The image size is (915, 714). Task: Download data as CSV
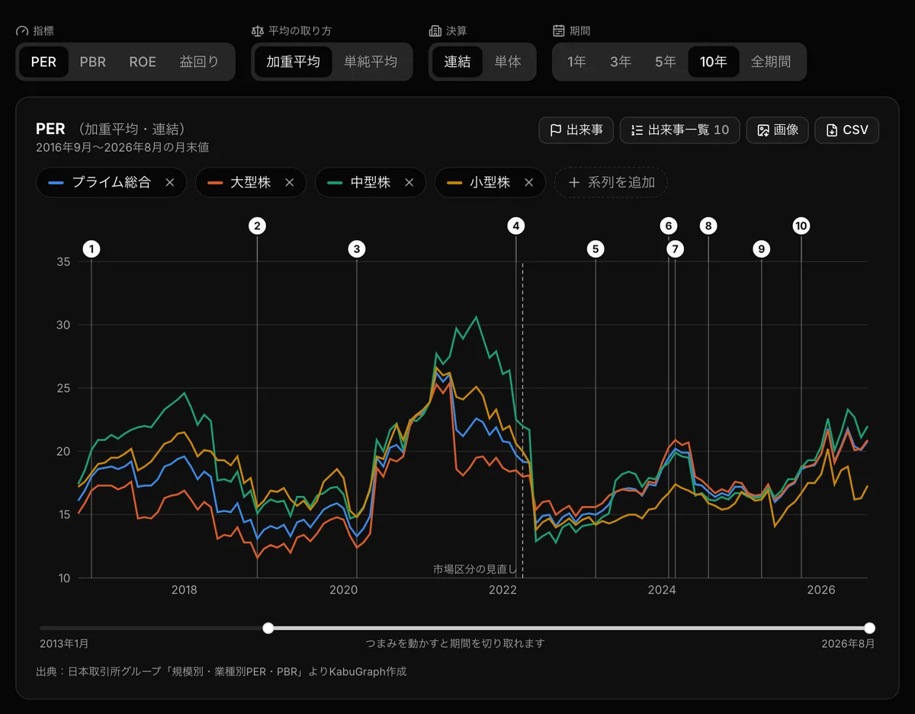click(847, 130)
